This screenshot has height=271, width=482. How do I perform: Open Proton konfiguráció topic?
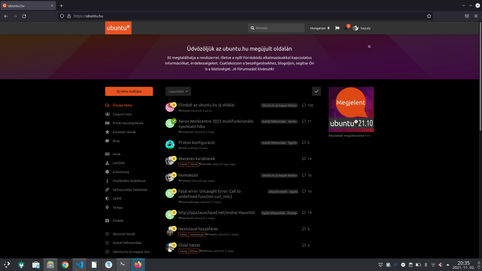point(197,143)
